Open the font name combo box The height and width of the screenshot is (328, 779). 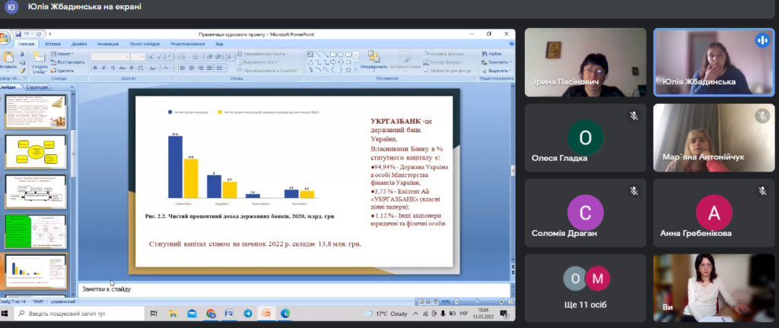click(110, 57)
